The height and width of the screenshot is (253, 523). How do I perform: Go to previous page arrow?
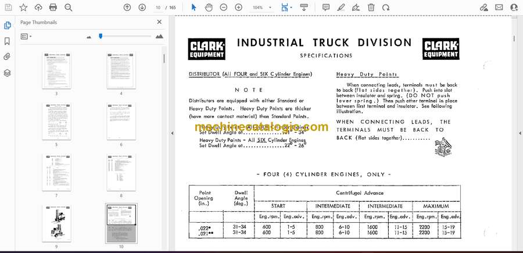click(127, 8)
